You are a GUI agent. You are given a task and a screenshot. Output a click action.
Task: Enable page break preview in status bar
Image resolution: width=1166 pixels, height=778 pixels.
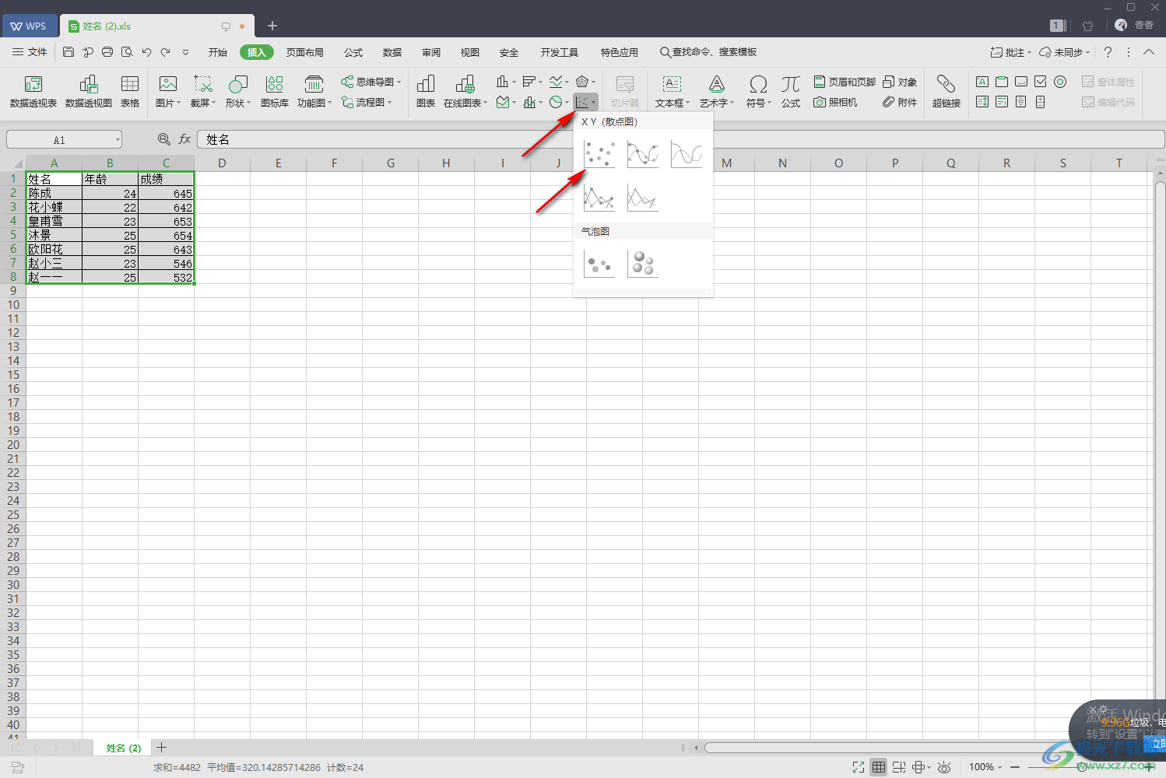click(x=899, y=767)
